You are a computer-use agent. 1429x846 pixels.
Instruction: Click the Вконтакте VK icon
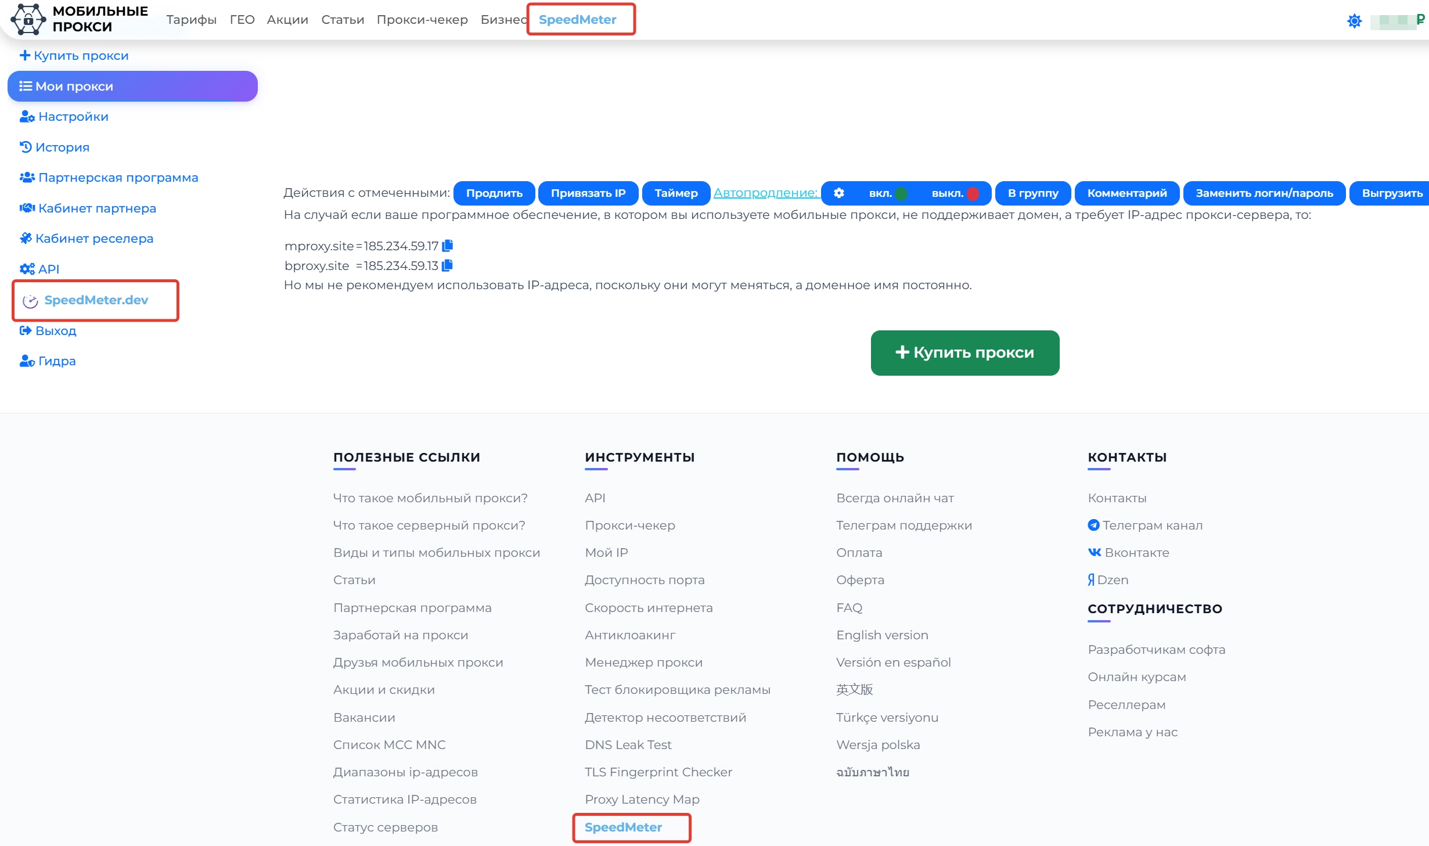tap(1094, 552)
